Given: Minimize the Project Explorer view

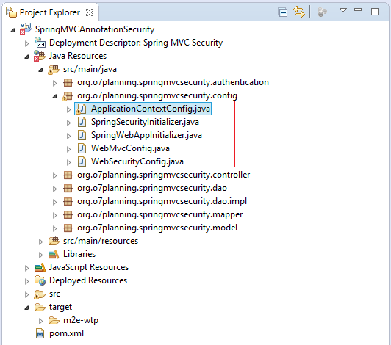Looking at the screenshot, I should click(x=358, y=10).
